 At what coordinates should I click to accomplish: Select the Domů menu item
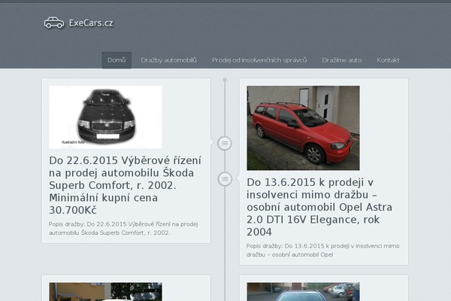[117, 60]
